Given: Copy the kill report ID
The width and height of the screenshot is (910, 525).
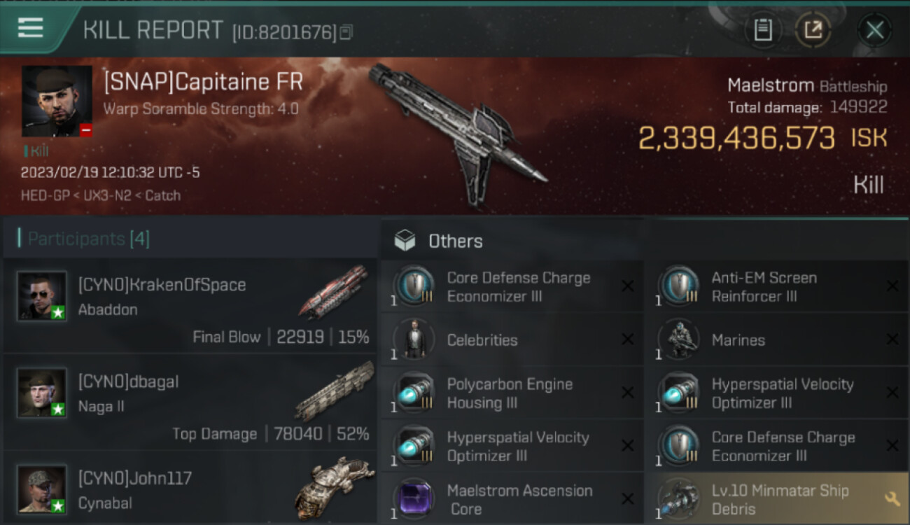Looking at the screenshot, I should click(x=346, y=32).
